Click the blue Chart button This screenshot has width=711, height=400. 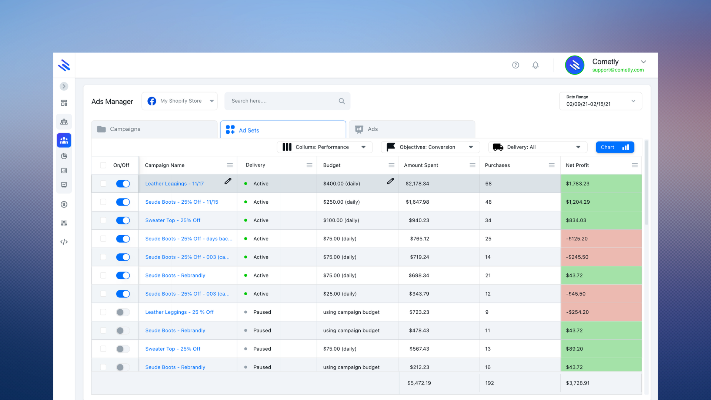coord(615,147)
